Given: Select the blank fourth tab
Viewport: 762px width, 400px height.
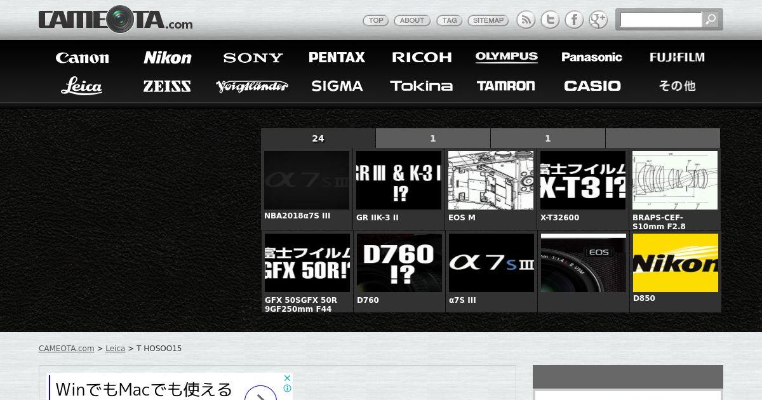Looking at the screenshot, I should [663, 138].
